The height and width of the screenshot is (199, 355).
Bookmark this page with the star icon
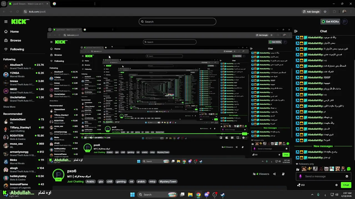coord(325,12)
